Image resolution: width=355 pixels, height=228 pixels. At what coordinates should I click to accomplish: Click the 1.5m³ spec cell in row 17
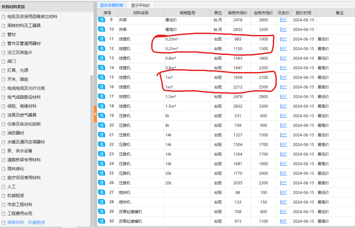coord(187,97)
